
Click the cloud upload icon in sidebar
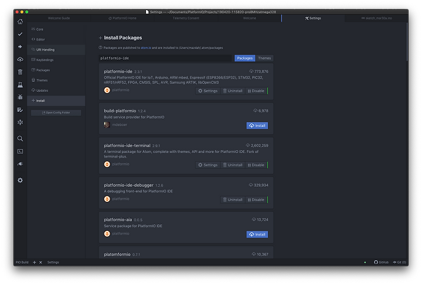(20, 59)
